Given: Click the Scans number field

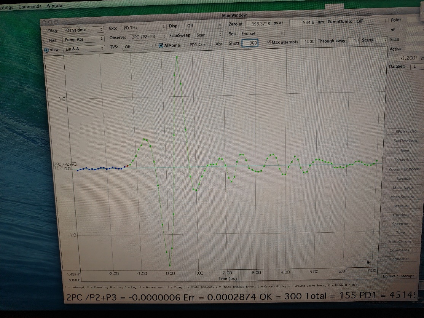Looking at the screenshot, I should (381, 40).
